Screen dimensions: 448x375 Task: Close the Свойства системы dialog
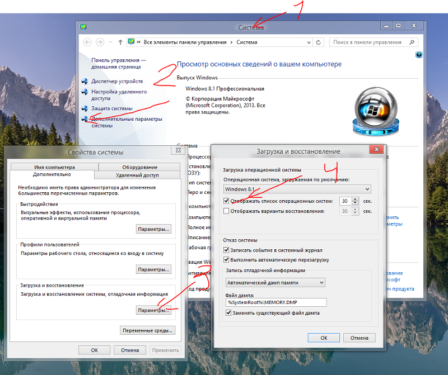(x=178, y=150)
